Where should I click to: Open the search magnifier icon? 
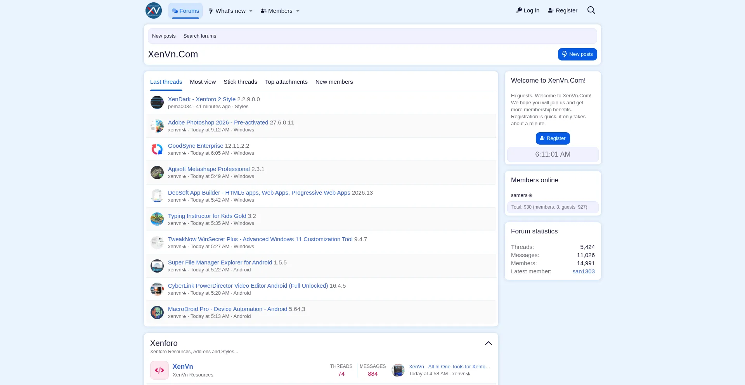[591, 10]
